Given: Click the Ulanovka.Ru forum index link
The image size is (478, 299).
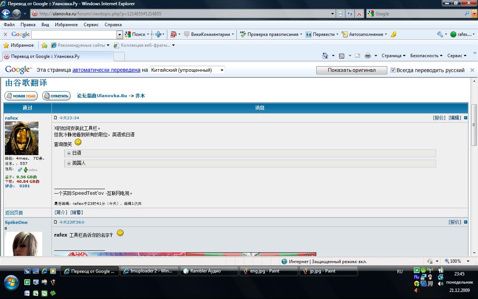Looking at the screenshot, I should 102,96.
